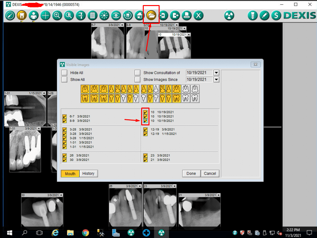Click the Visible Images dialog title

tap(77, 65)
